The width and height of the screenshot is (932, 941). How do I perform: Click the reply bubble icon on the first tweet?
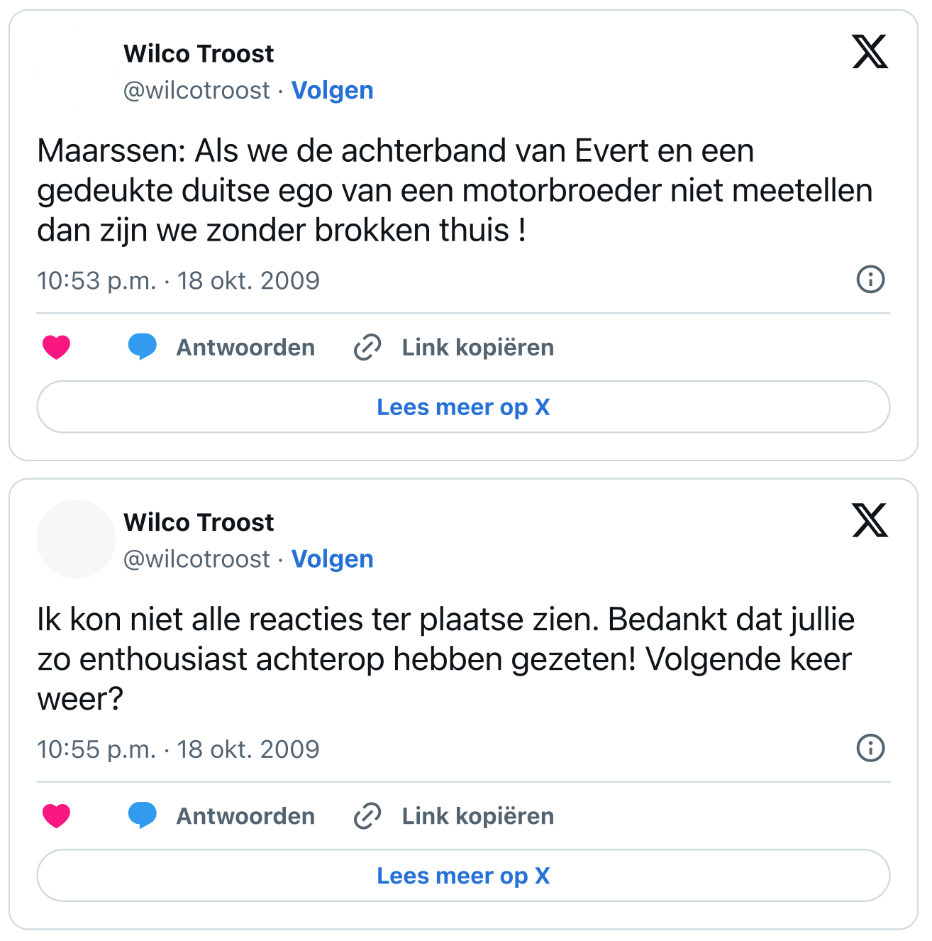[x=142, y=347]
